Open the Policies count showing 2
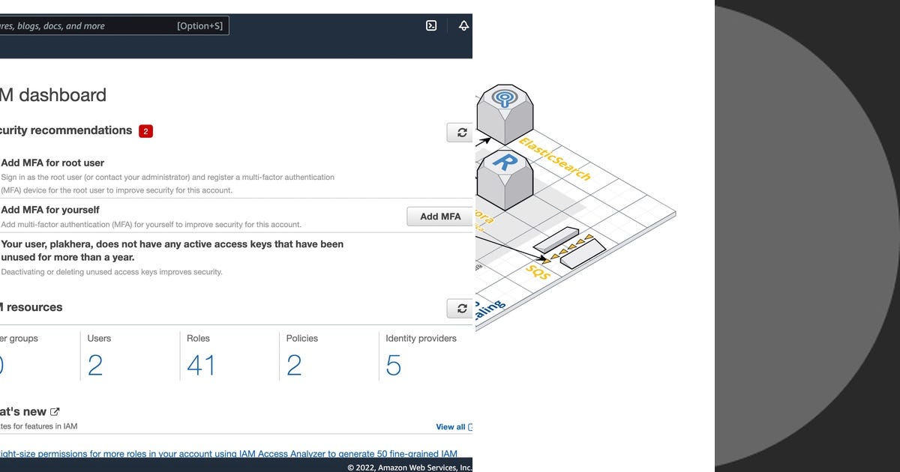 [294, 365]
